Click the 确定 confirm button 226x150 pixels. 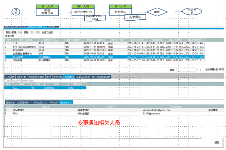(217, 142)
